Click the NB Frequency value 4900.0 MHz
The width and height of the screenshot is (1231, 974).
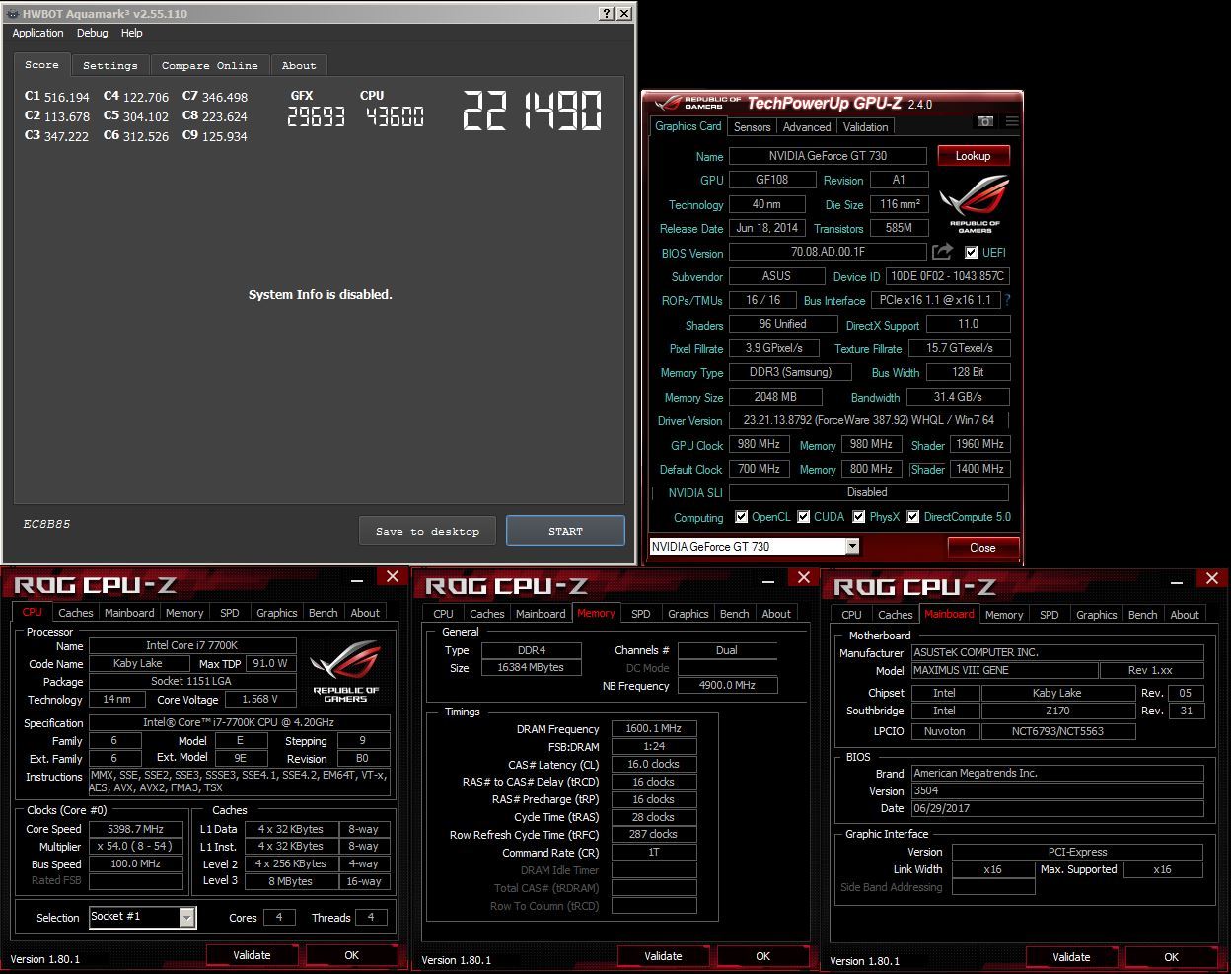727,685
